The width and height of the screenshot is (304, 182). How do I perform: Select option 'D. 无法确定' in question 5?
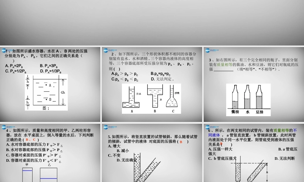click(x=127, y=160)
